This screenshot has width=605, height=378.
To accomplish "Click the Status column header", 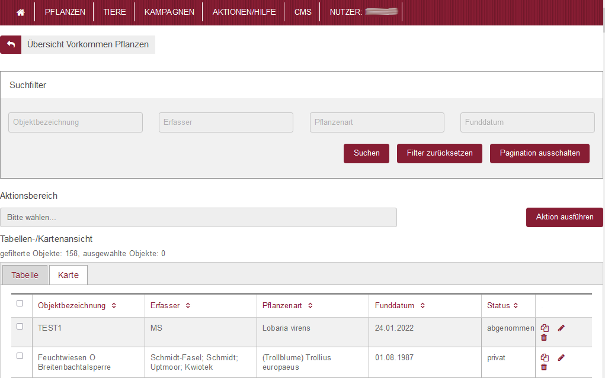I will pos(498,306).
